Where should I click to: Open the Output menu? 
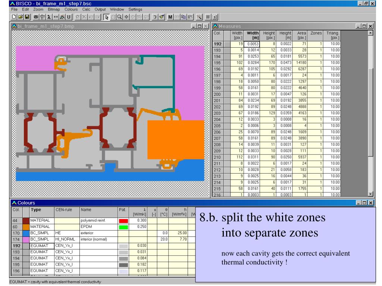point(100,9)
